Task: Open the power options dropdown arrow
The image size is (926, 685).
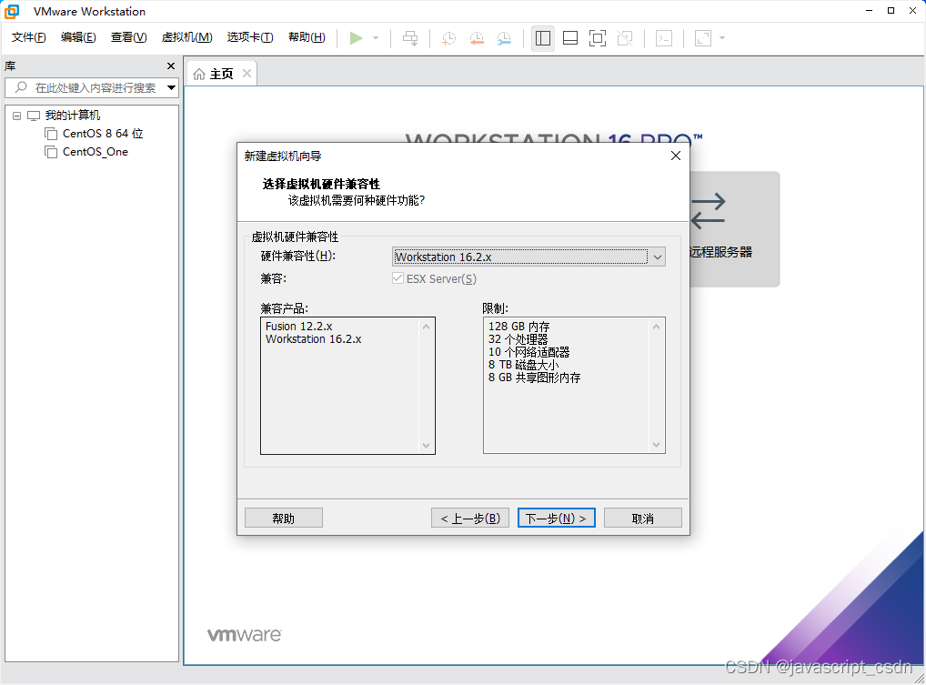Action: [x=376, y=38]
